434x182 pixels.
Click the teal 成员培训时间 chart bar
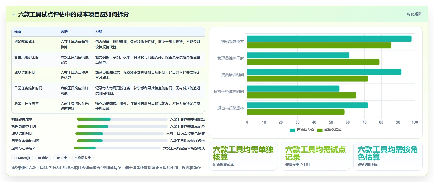324,72
